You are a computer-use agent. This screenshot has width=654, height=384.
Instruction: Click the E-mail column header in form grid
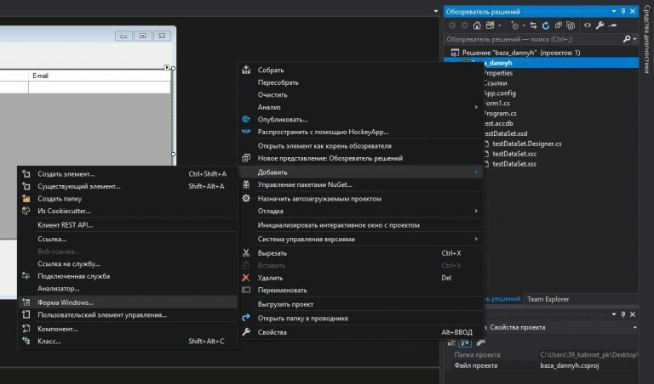click(100, 76)
